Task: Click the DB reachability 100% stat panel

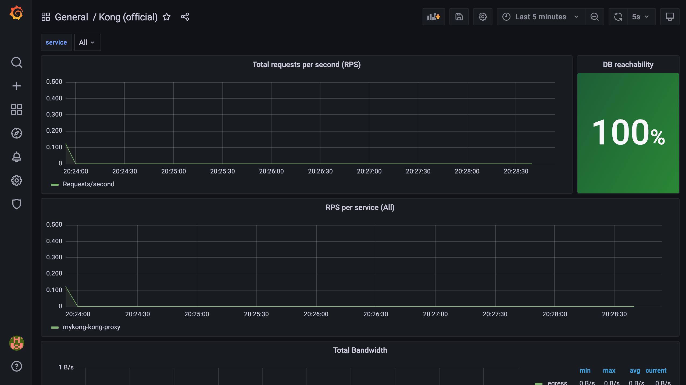Action: tap(628, 133)
